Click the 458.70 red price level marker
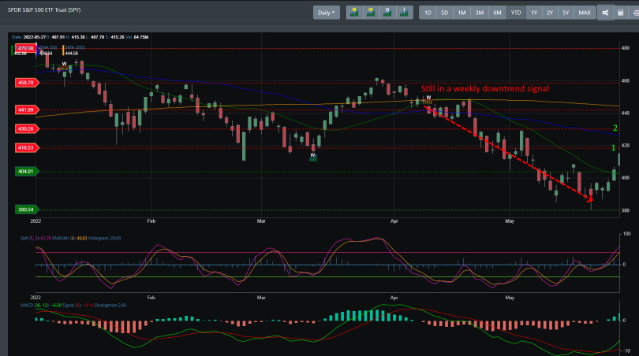The image size is (639, 356). [25, 82]
